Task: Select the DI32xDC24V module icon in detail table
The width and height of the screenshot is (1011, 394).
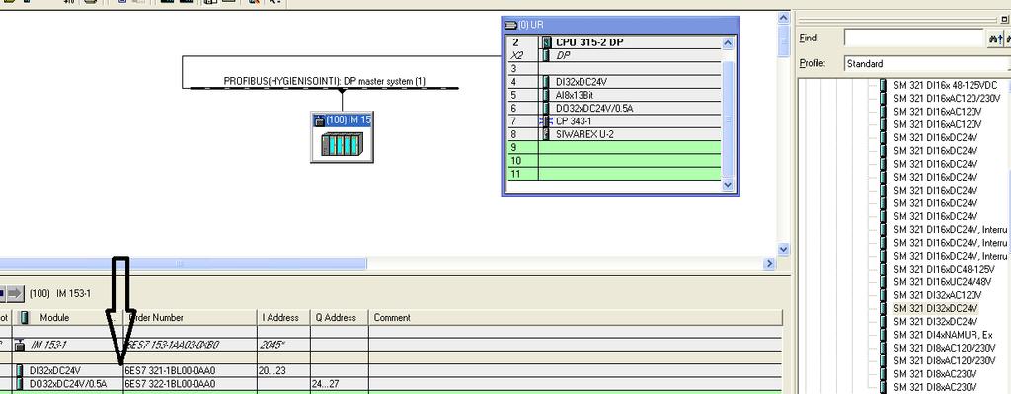Action: (21, 370)
